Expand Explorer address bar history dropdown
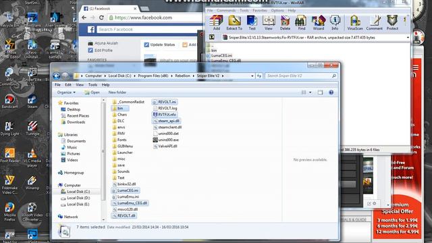Image resolution: width=432 pixels, height=243 pixels. point(252,76)
